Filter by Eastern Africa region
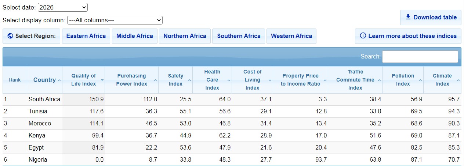The width and height of the screenshot is (464, 166). pos(86,36)
